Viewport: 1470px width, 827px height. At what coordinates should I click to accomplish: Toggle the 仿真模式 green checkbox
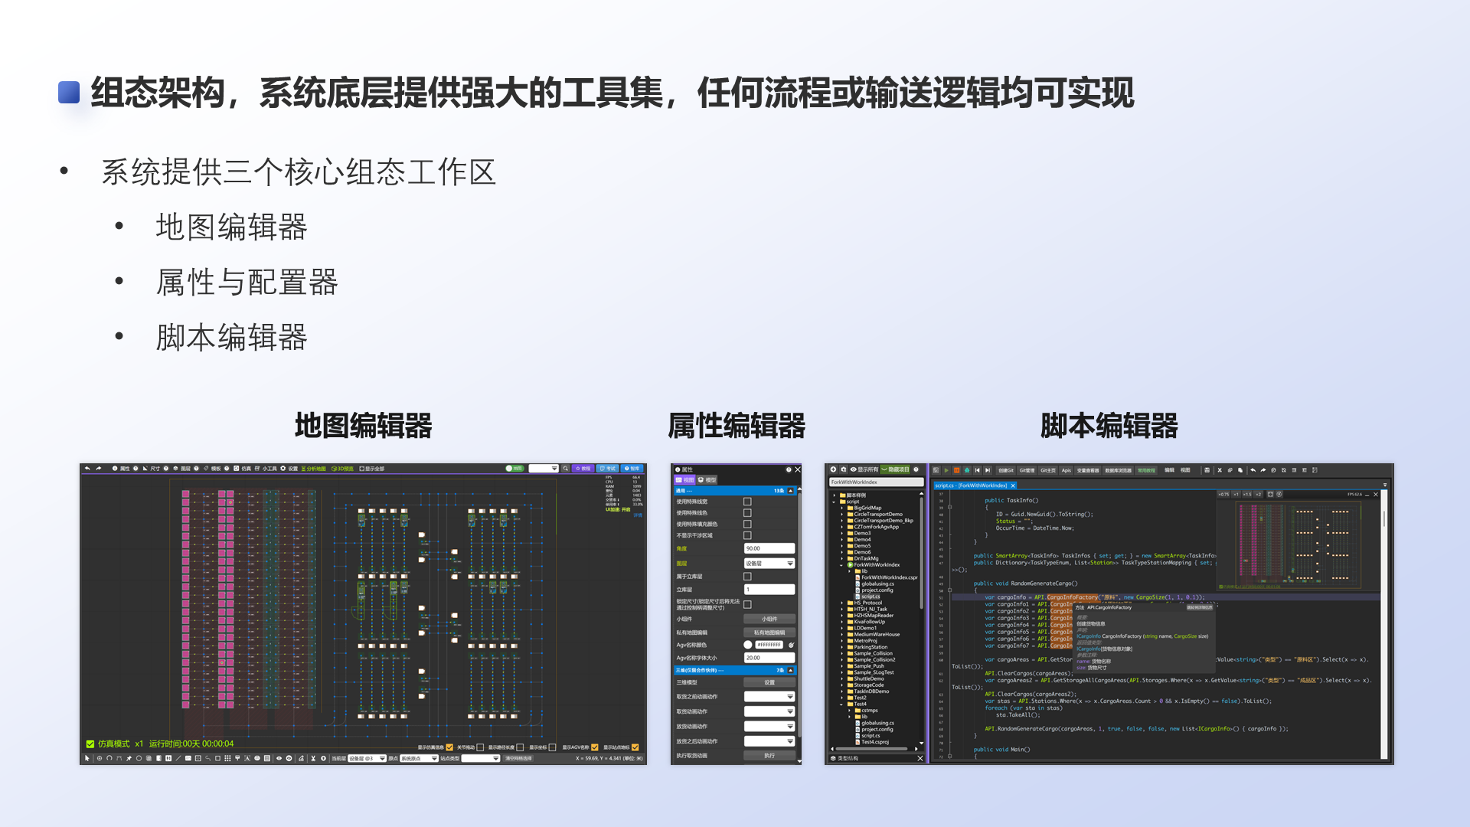point(90,744)
